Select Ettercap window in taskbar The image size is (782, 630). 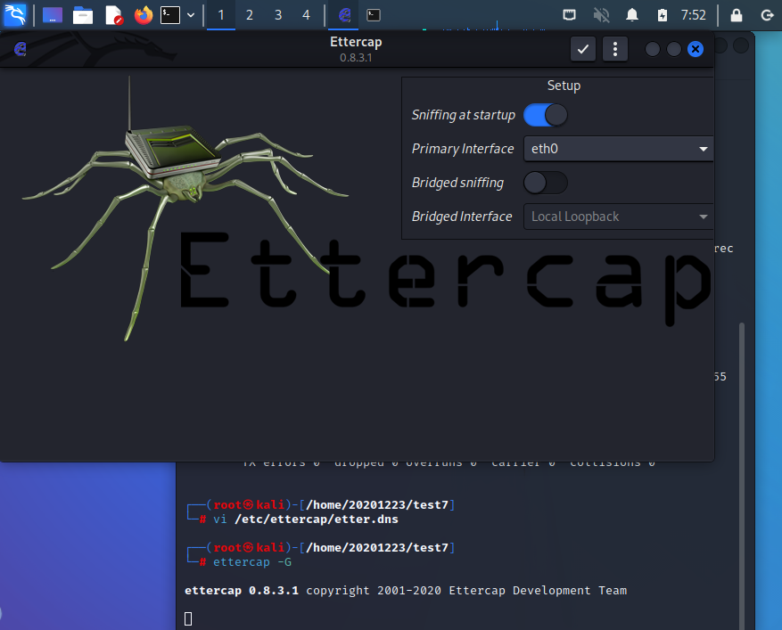[x=344, y=15]
